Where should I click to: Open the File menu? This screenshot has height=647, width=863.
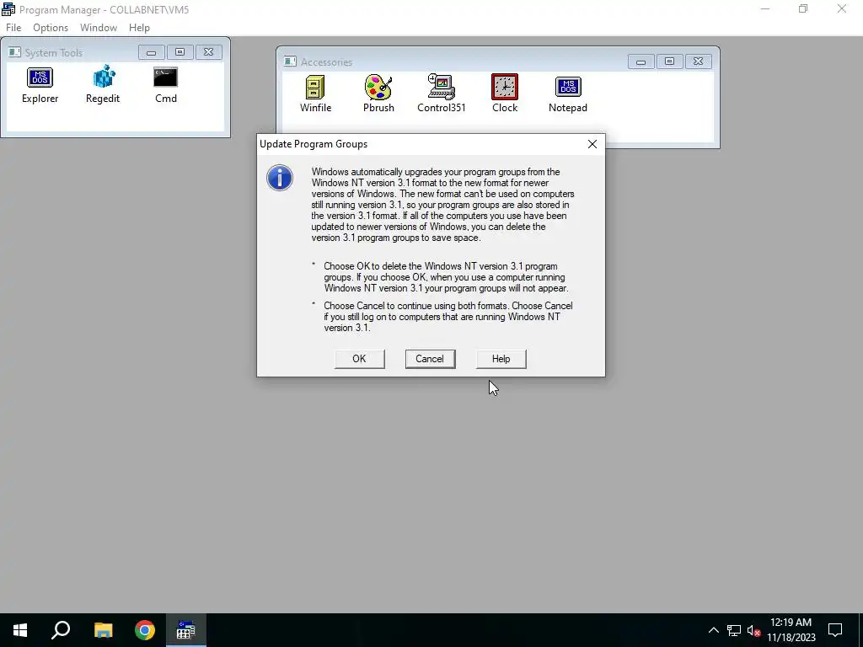tap(13, 28)
